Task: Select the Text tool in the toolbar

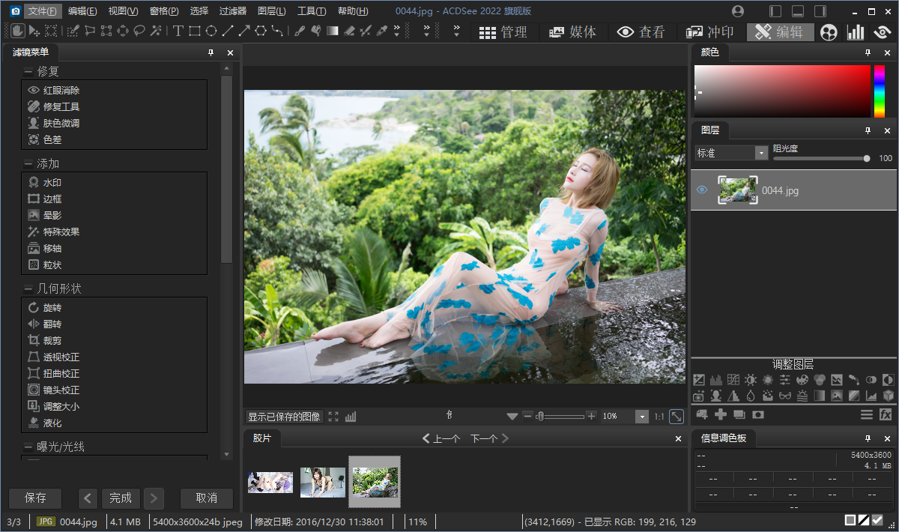Action: coord(178,31)
